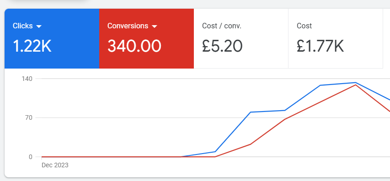Click the 1.22K clicks value
This screenshot has height=181, width=390.
(32, 46)
